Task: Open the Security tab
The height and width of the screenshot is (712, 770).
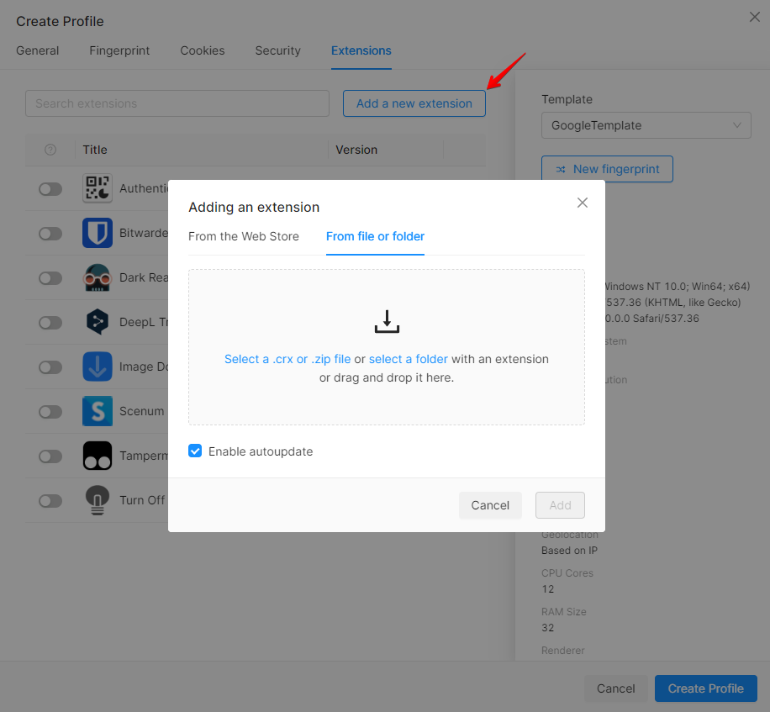Action: tap(277, 50)
